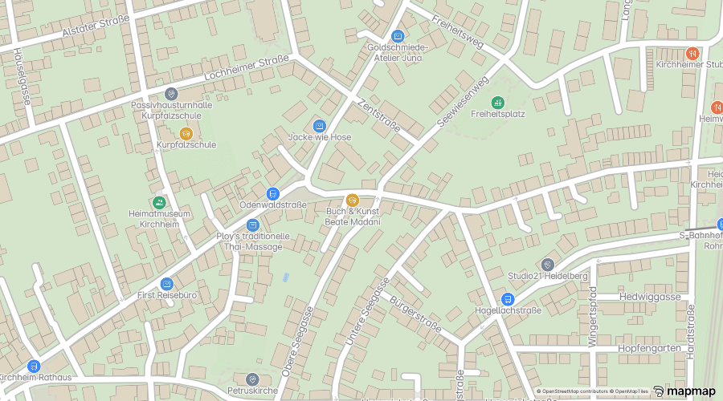Select the Häuselgasse street label
Image resolution: width=723 pixels, height=401 pixels.
(x=22, y=76)
